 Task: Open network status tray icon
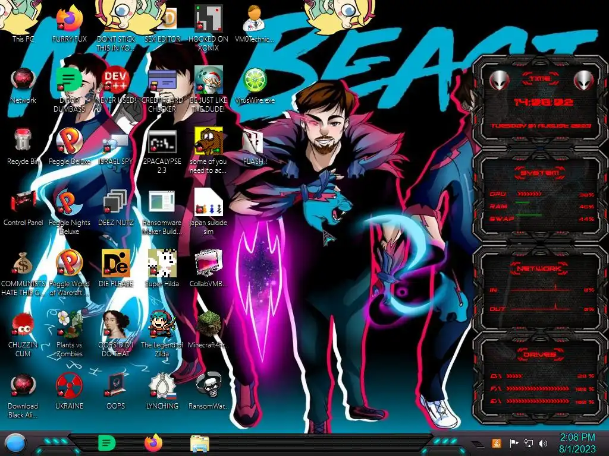[529, 443]
